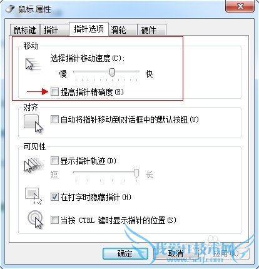Click the pointer trail length slider thumb
259x269 pixels.
(136, 173)
